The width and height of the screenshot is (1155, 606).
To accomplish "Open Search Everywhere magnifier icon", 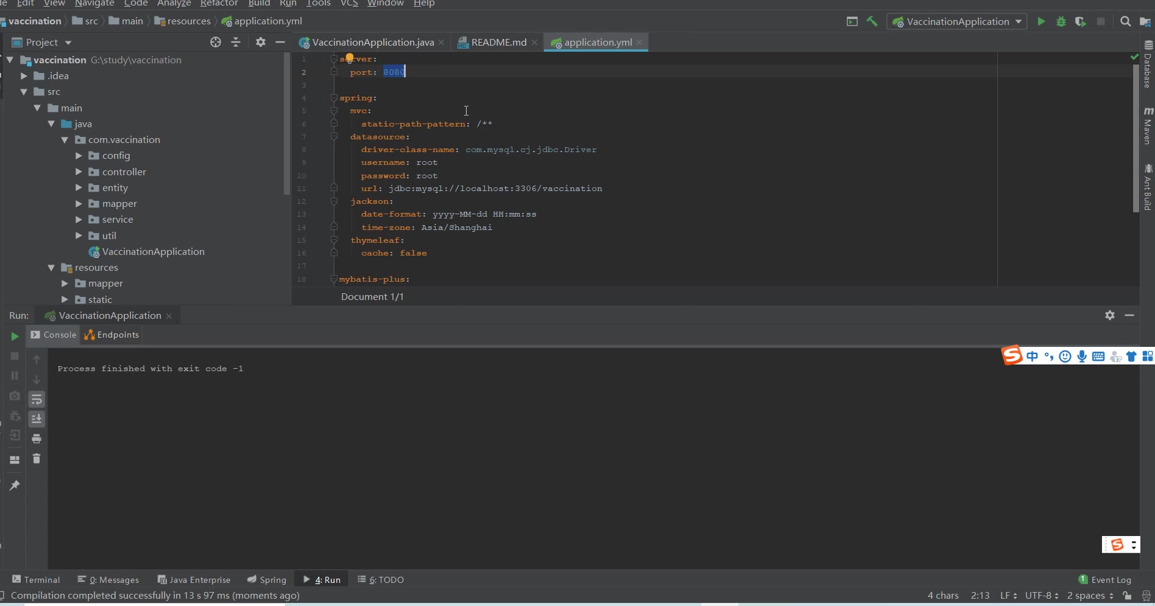I will click(x=1125, y=22).
